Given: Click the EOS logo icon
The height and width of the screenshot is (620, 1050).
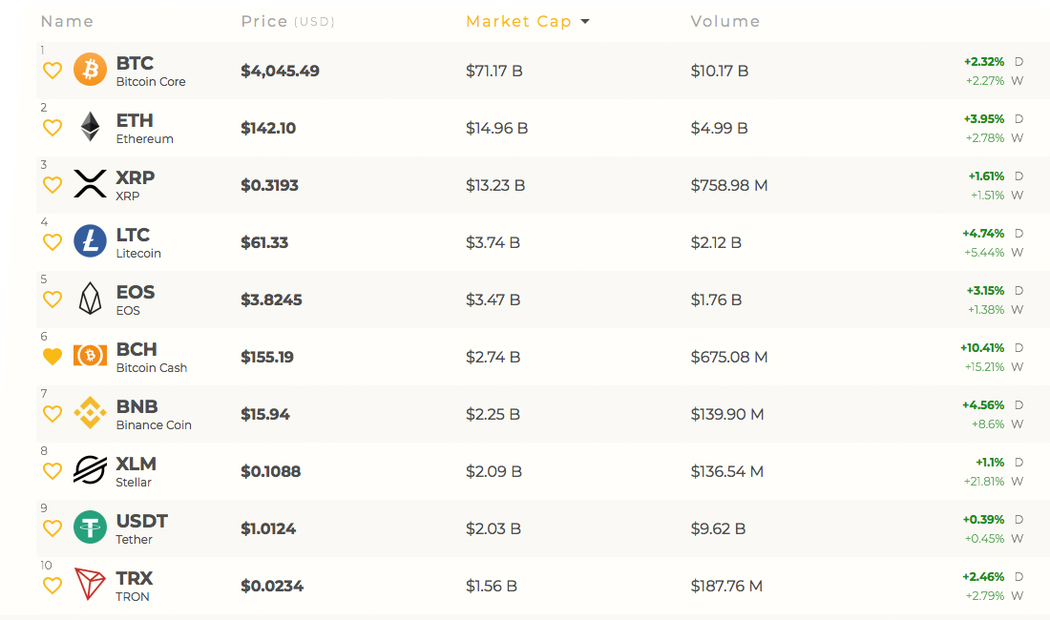Looking at the screenshot, I should tap(90, 299).
